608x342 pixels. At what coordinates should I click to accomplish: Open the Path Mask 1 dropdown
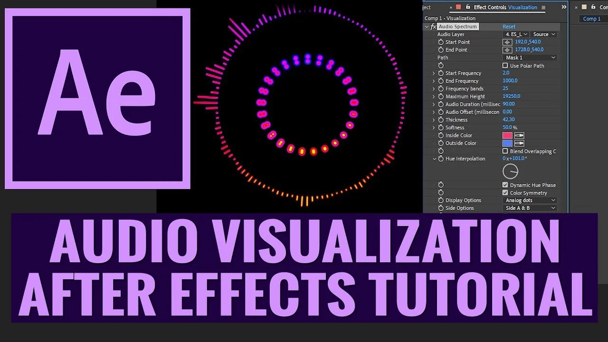pos(530,57)
